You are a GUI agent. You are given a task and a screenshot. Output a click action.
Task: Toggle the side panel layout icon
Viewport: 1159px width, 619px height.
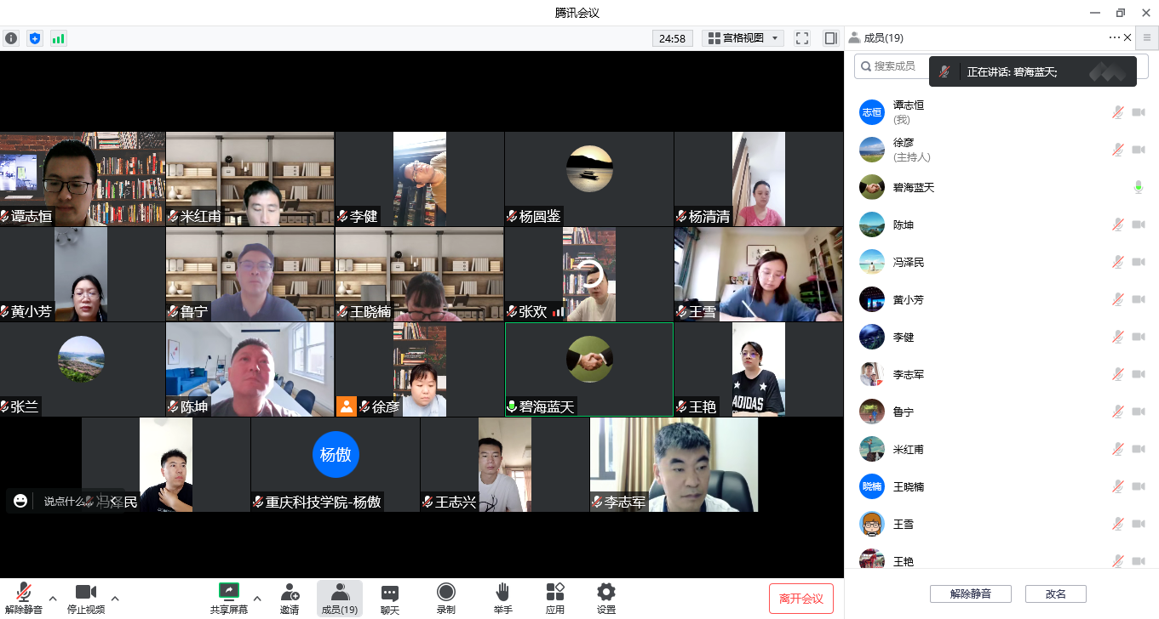830,38
